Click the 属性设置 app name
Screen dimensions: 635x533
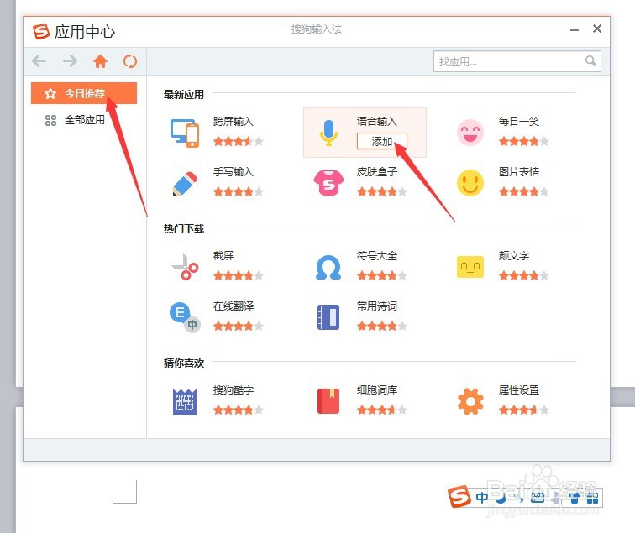coord(519,390)
